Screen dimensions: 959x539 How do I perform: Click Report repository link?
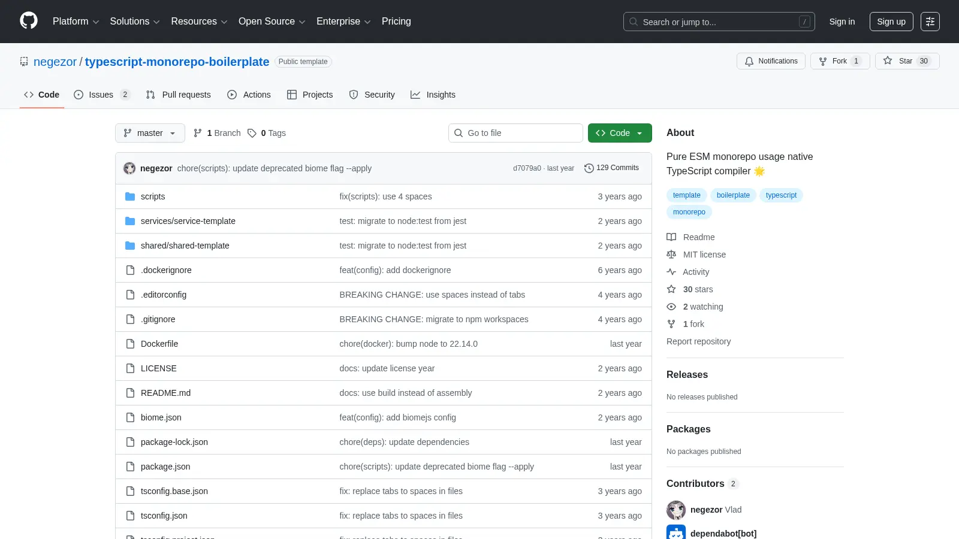698,341
